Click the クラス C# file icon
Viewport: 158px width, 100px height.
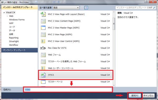(x=43, y=75)
